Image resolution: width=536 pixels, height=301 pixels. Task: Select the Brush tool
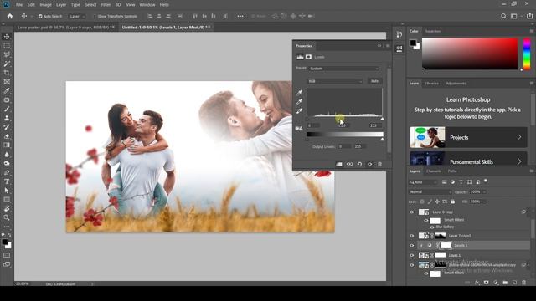tap(7, 109)
